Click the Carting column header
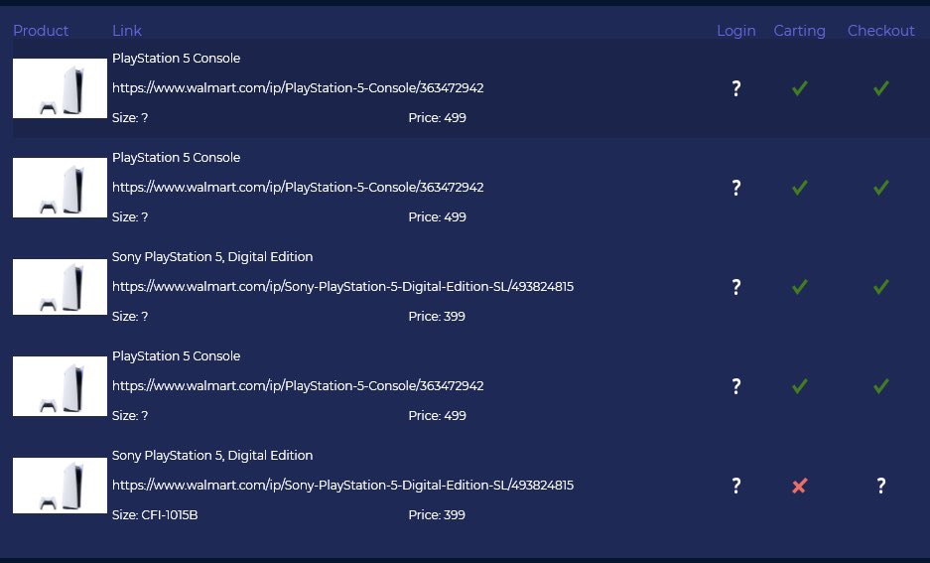 click(x=800, y=31)
